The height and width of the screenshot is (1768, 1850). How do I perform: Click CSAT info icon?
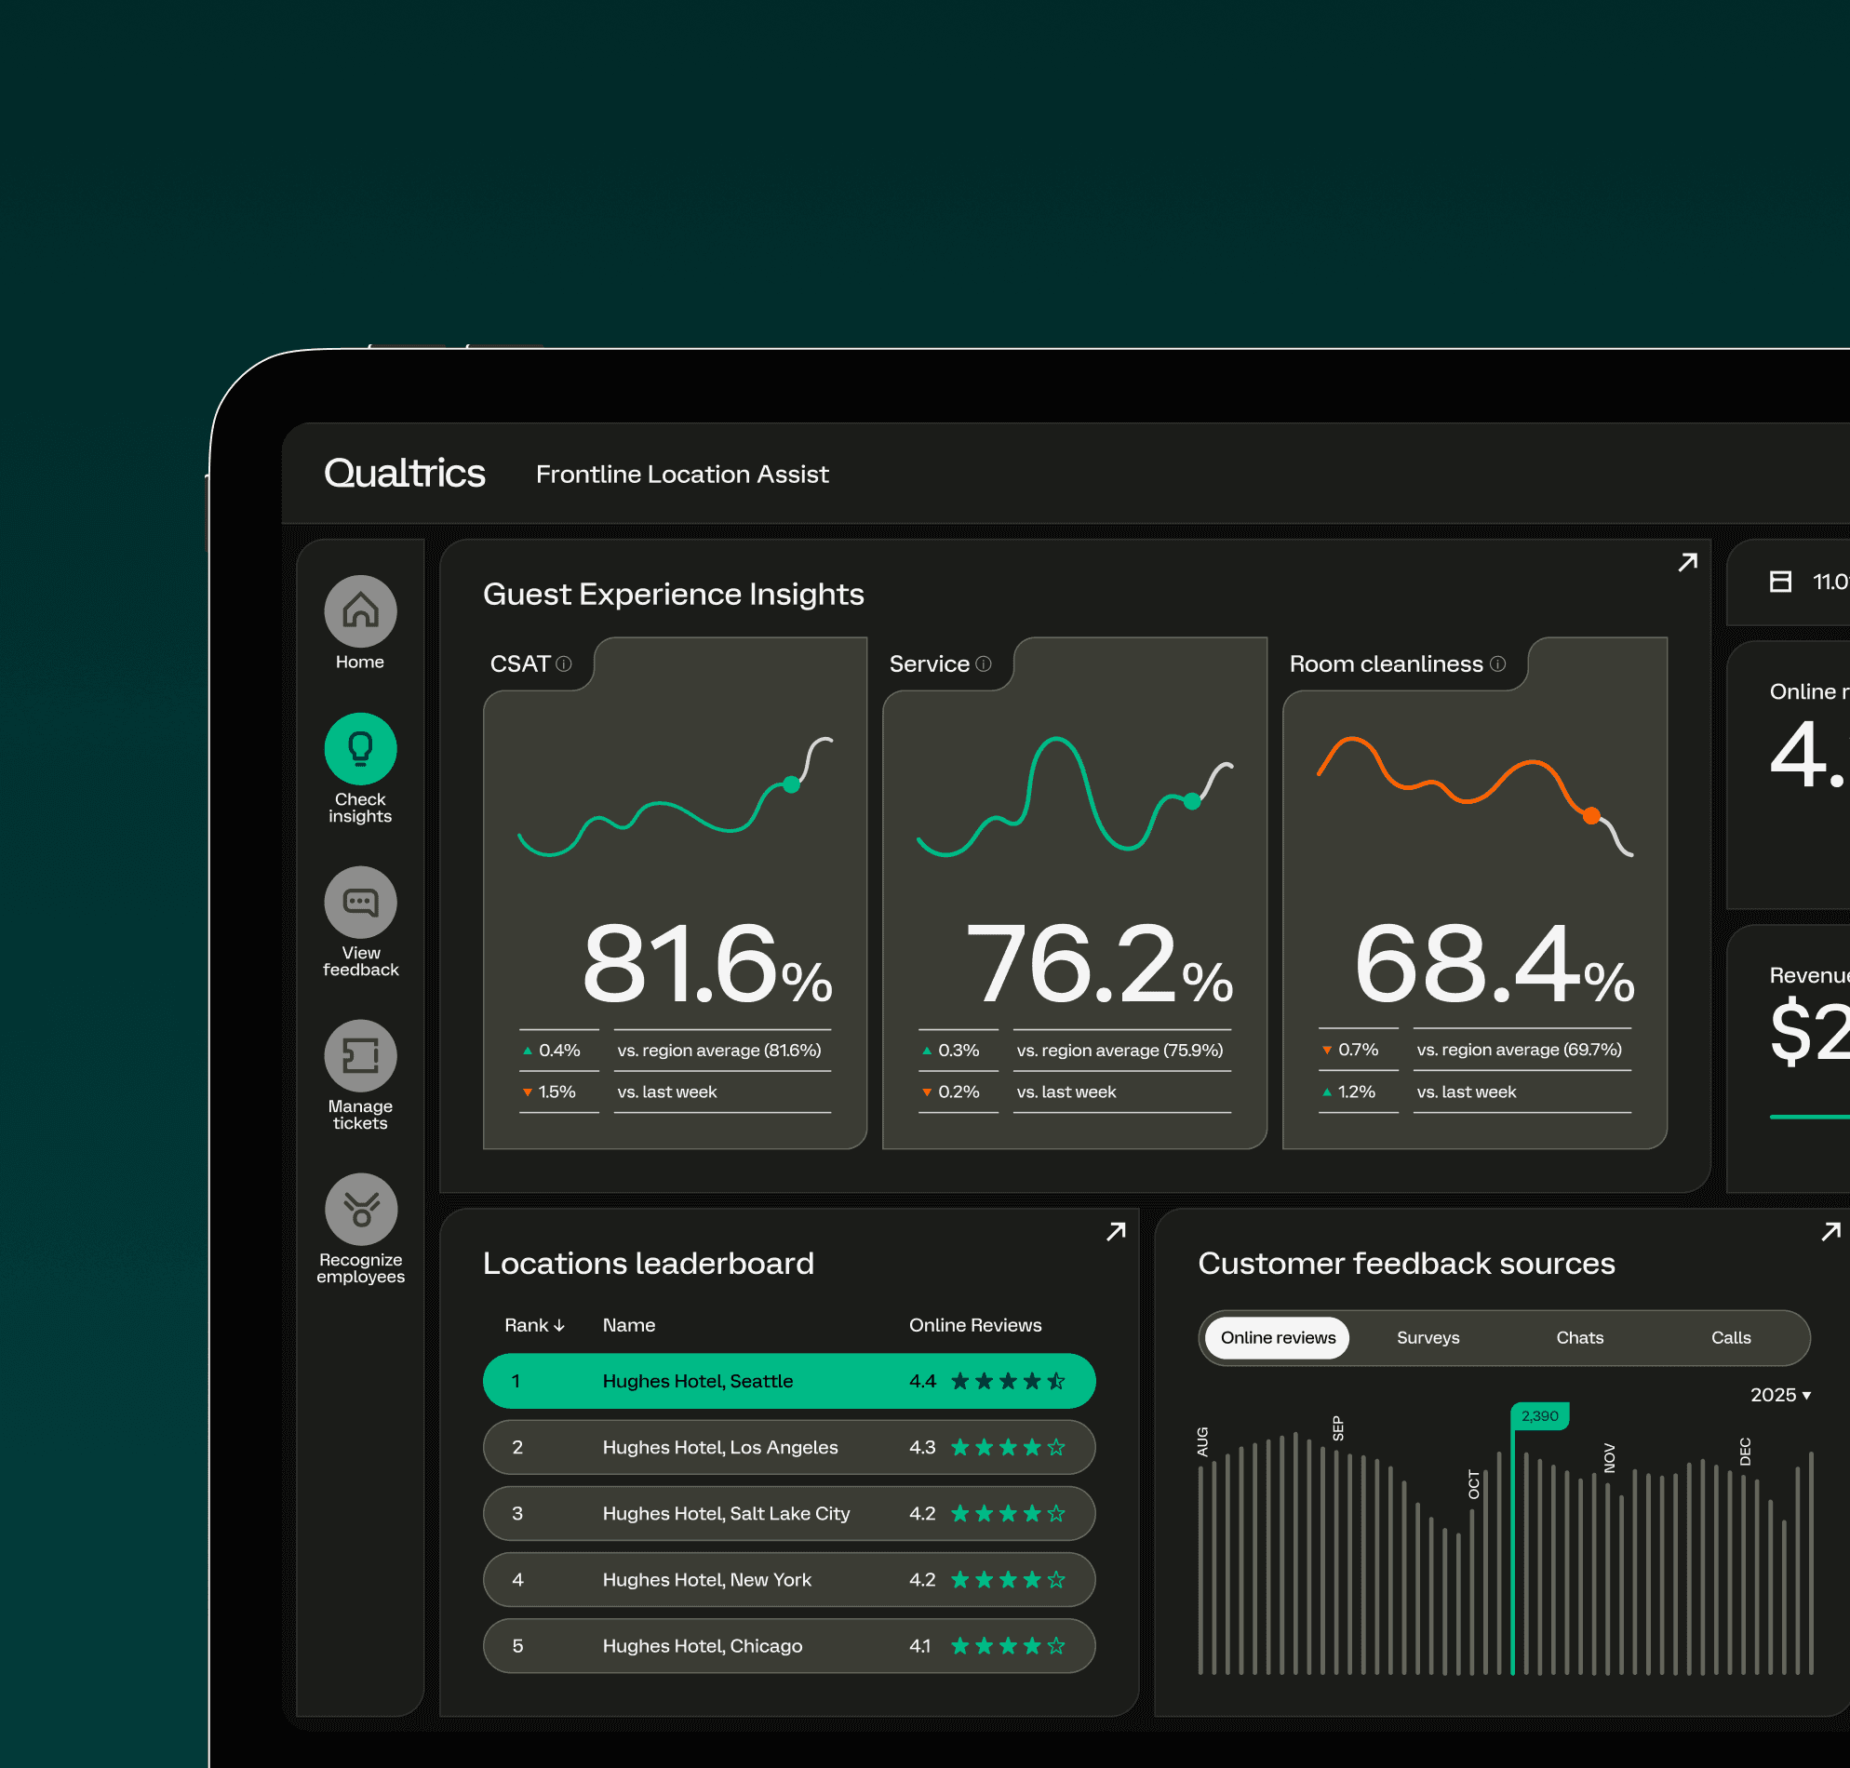tap(564, 664)
